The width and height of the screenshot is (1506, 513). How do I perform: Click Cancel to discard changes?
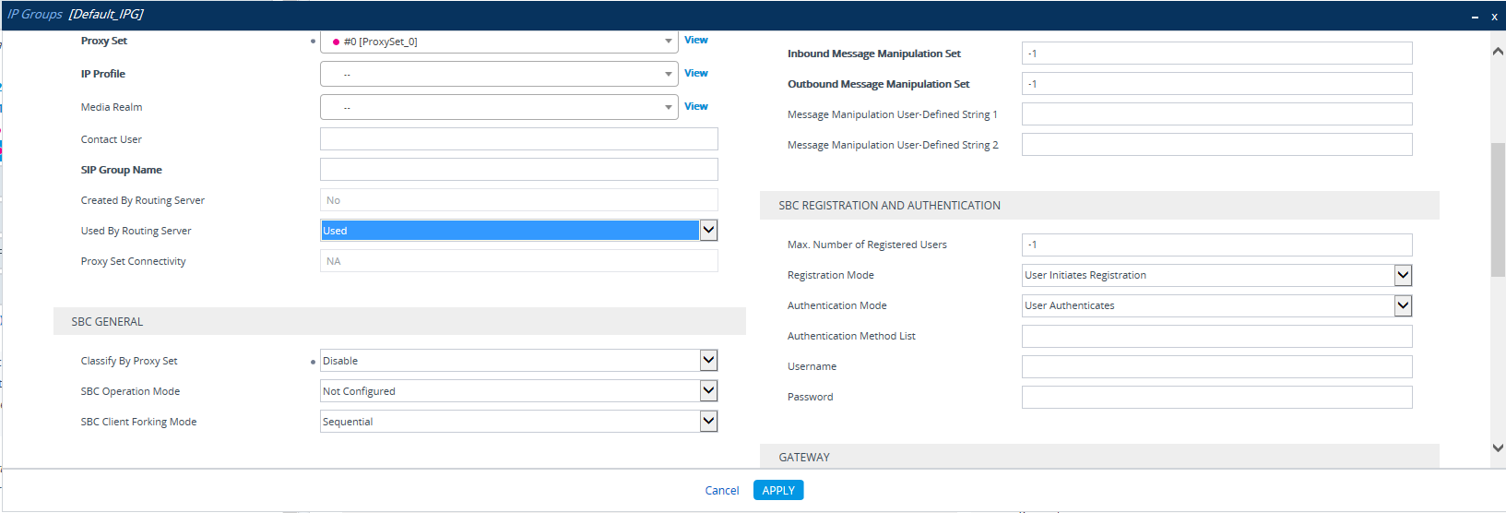[721, 491]
